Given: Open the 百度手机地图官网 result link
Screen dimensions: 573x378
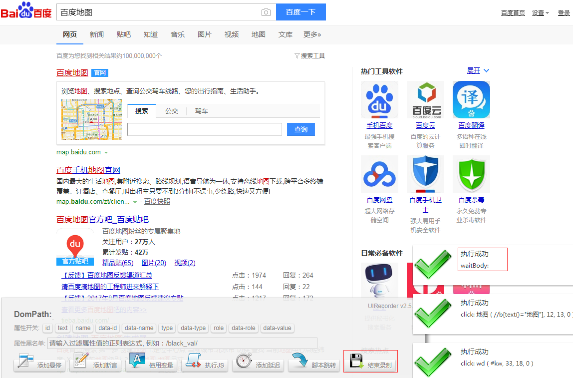Looking at the screenshot, I should (x=88, y=170).
